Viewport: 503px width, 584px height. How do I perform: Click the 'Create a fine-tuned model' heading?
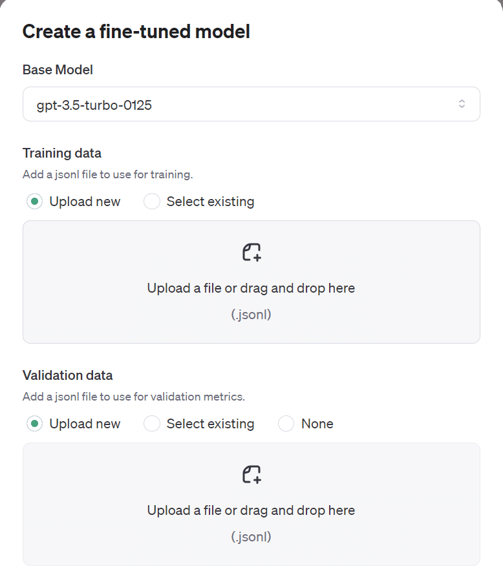point(136,32)
